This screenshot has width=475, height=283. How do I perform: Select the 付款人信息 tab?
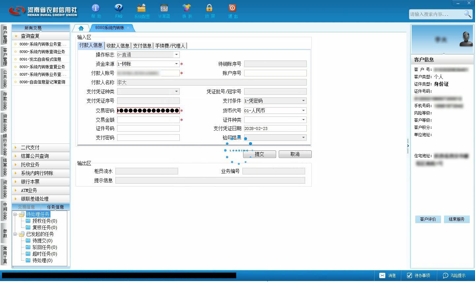tap(91, 45)
